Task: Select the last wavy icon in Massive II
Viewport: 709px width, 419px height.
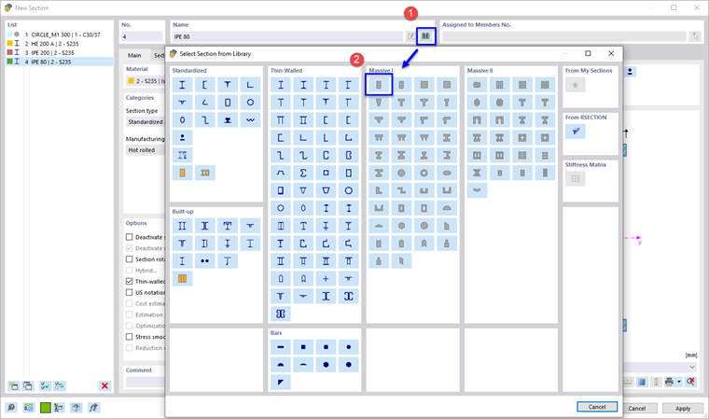Action: click(x=477, y=190)
